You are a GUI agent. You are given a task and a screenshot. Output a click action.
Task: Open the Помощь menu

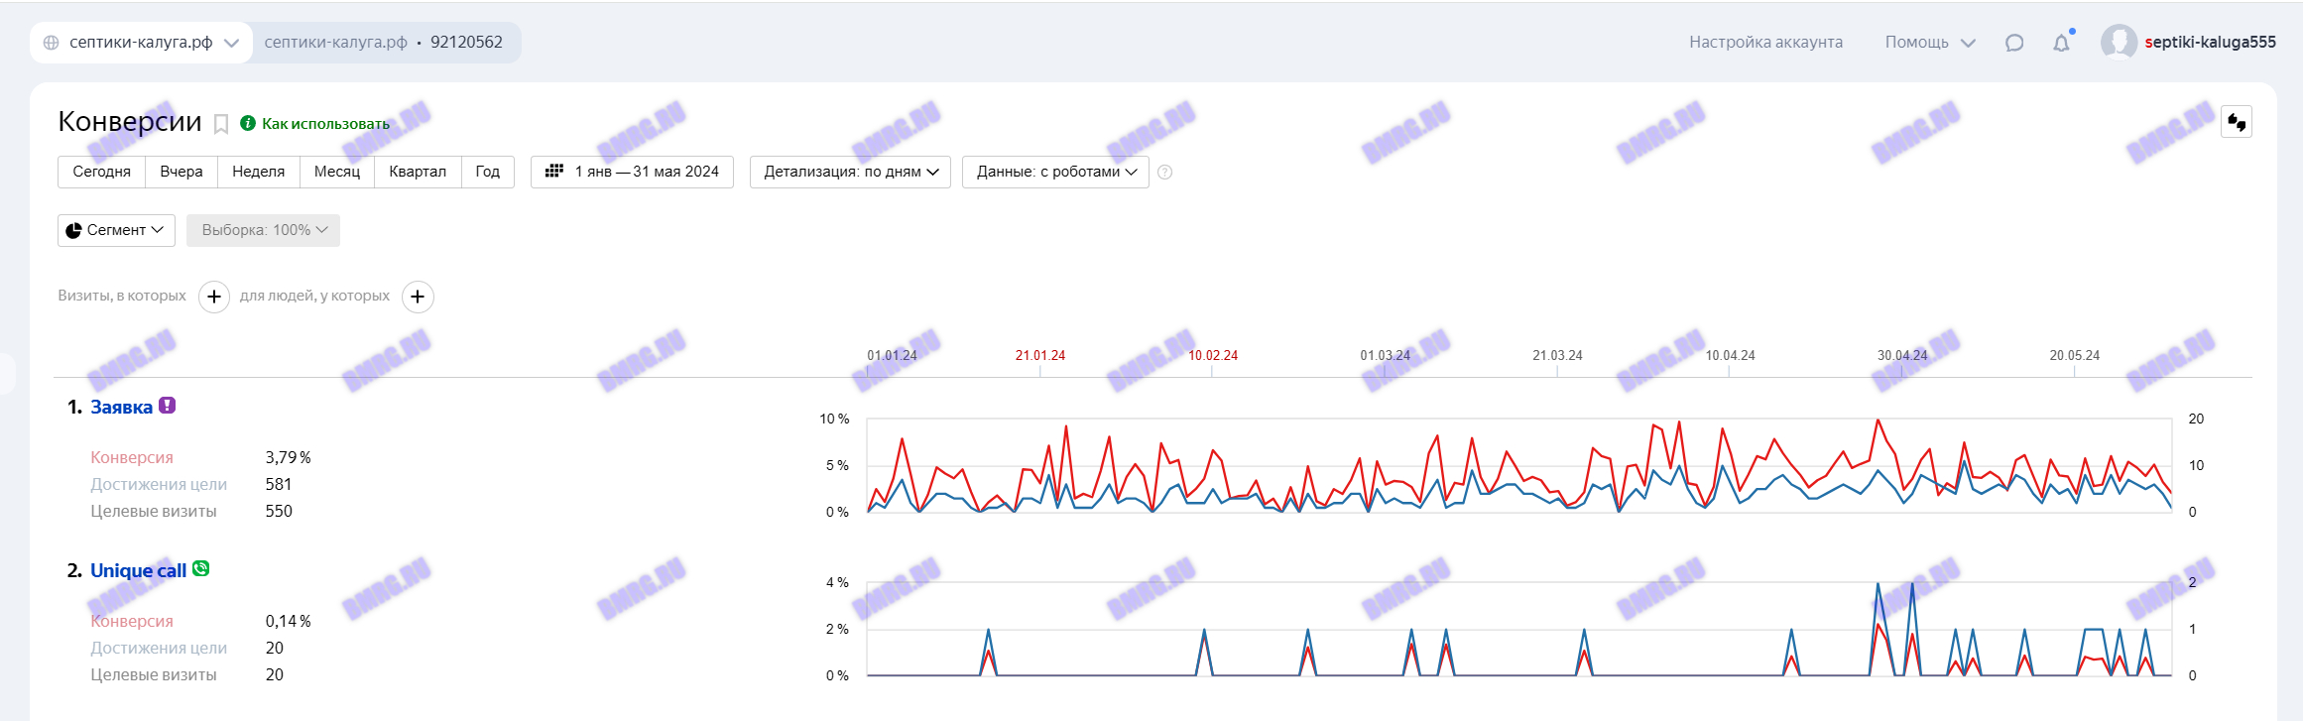coord(1929,43)
